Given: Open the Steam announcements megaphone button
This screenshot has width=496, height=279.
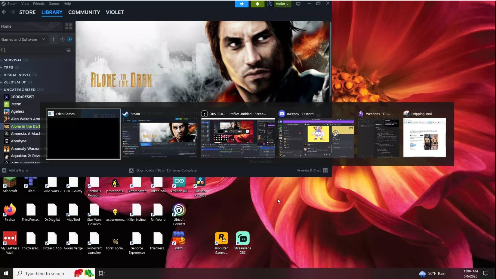Looking at the screenshot, I should click(242, 4).
